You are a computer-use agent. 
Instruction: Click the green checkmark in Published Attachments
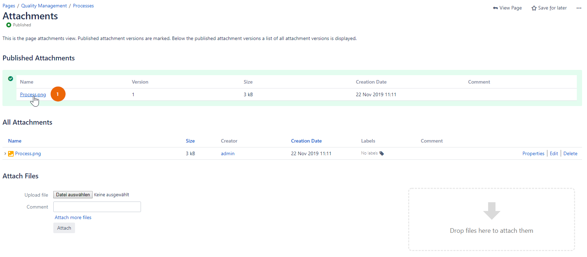[11, 79]
